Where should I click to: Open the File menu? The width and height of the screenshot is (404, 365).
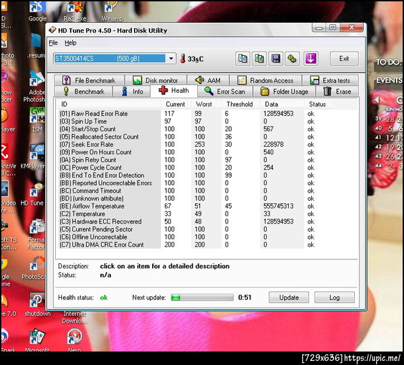(53, 43)
